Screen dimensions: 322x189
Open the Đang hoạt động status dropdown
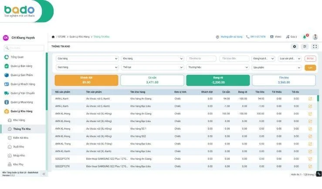(x=263, y=59)
